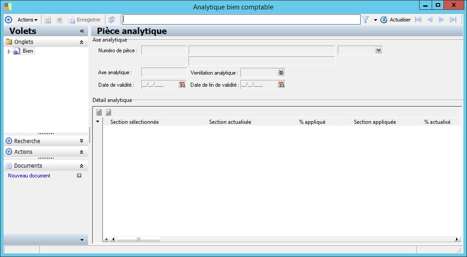Click the horizontal scrollbar left arrow
This screenshot has height=257, width=467.
[x=113, y=239]
